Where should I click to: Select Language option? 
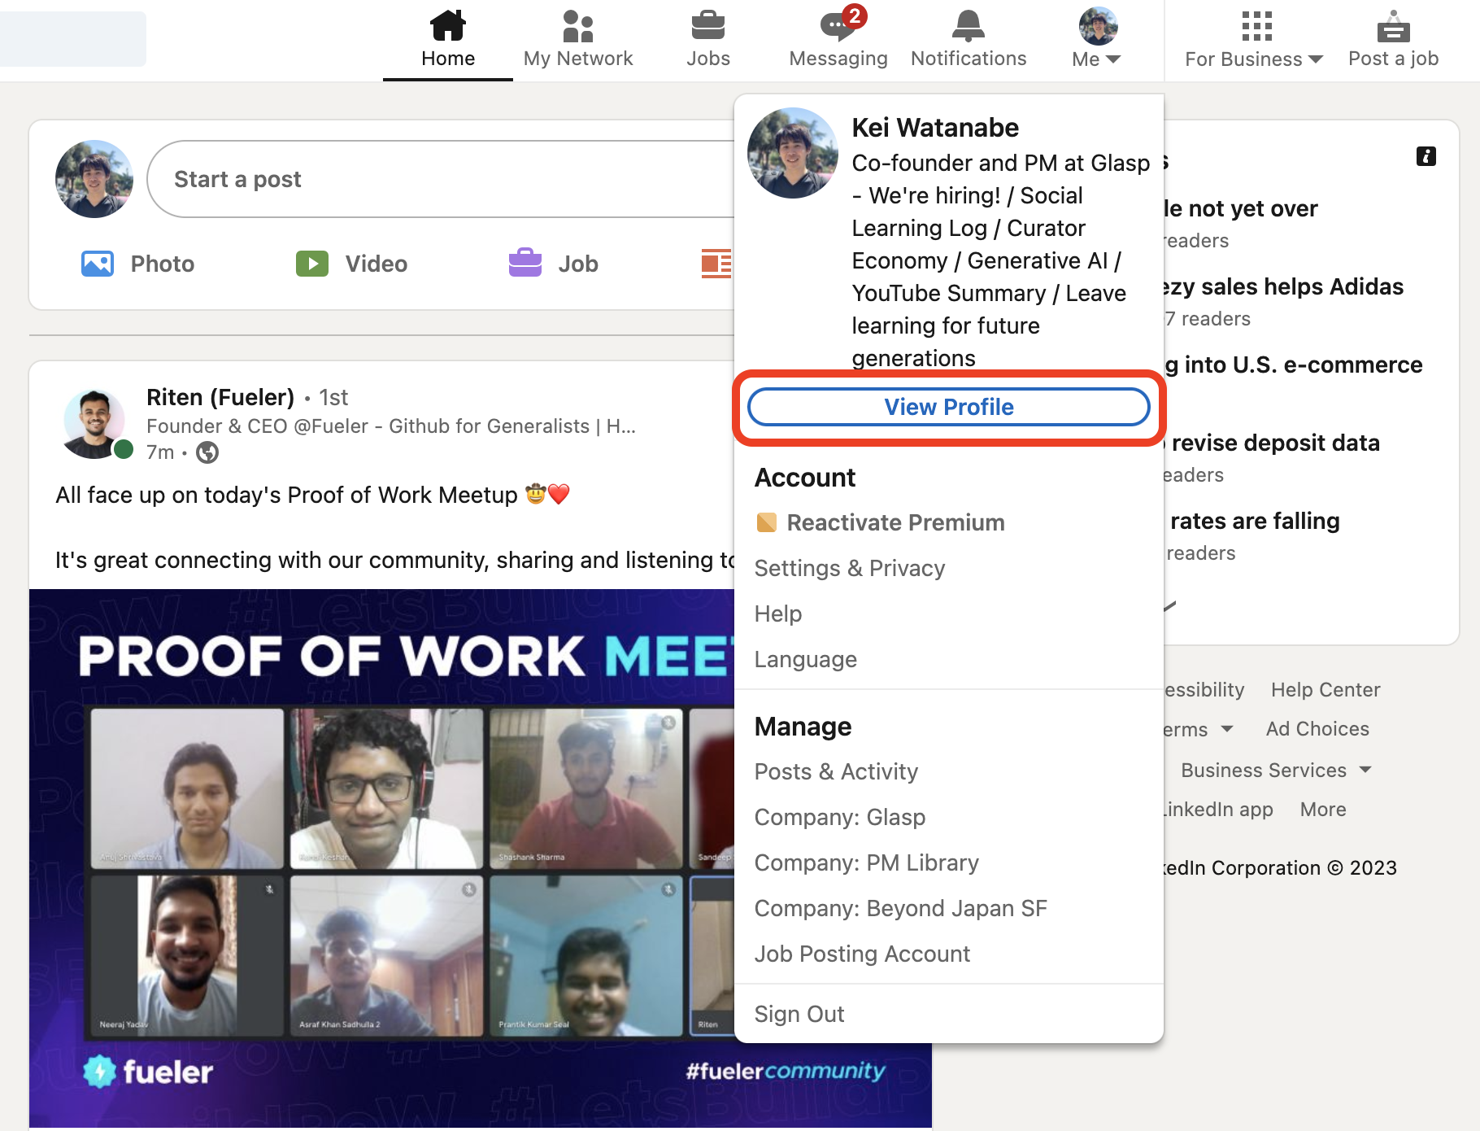click(x=806, y=659)
